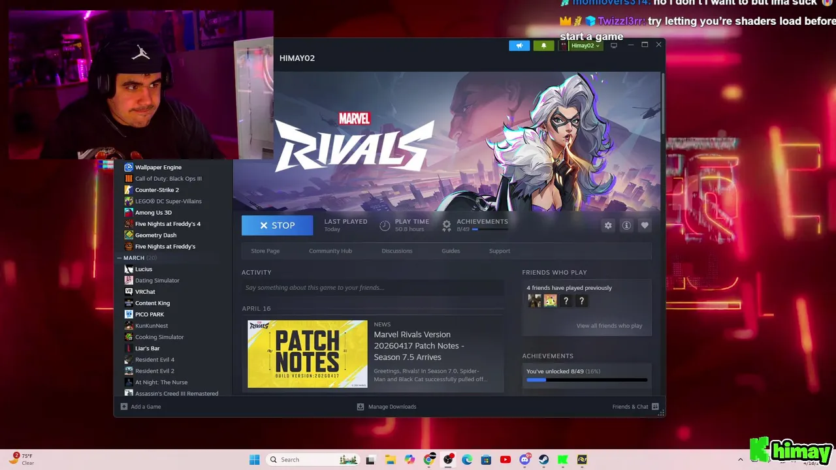This screenshot has height=470, width=836.
Task: Select Call of Duty: Black Ops III
Action: pyautogui.click(x=163, y=178)
